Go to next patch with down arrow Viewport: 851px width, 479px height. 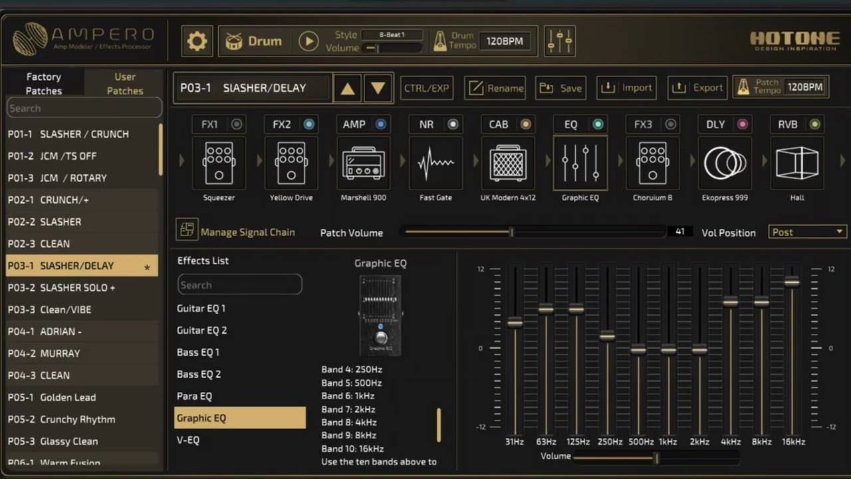click(378, 88)
